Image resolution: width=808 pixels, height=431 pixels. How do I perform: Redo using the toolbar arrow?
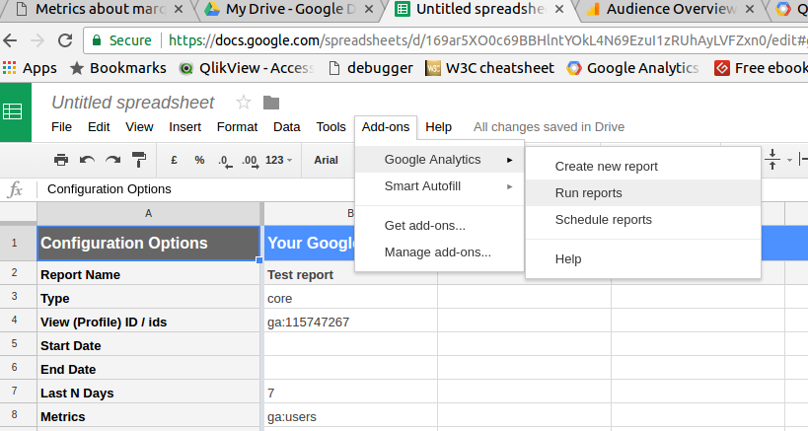point(112,160)
